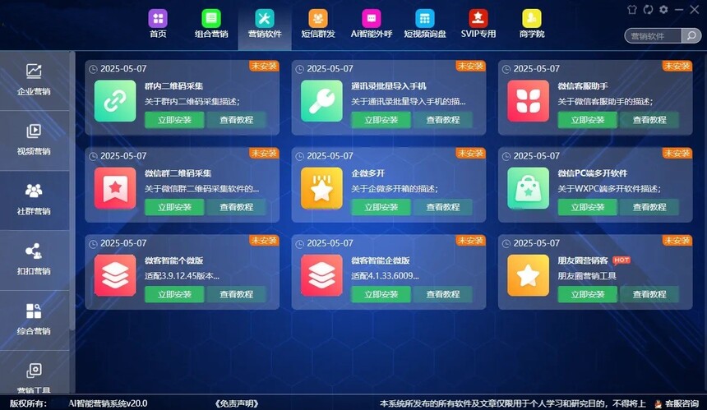Click 适配3.9.12.45版本 description text
Viewport: 707px width, 410px height.
[182, 276]
